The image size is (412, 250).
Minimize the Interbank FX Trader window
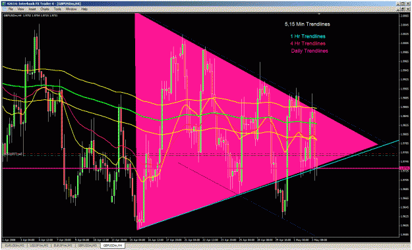(x=399, y=4)
